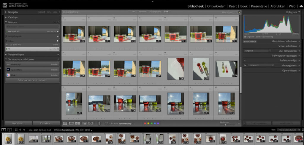Toggle metadata eye icon beside EXIF en IPTC
This screenshot has height=145, width=304.
[x=245, y=66]
